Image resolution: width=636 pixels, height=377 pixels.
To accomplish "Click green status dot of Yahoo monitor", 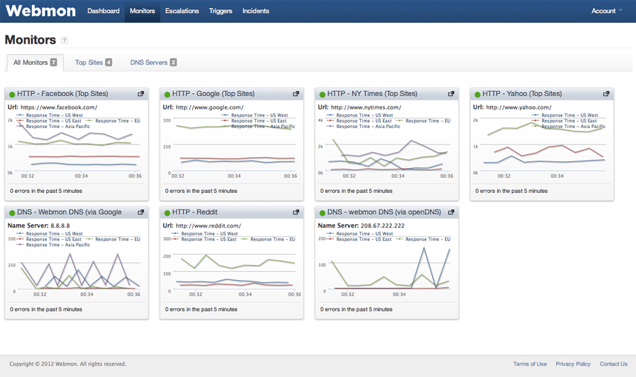I will (x=478, y=95).
